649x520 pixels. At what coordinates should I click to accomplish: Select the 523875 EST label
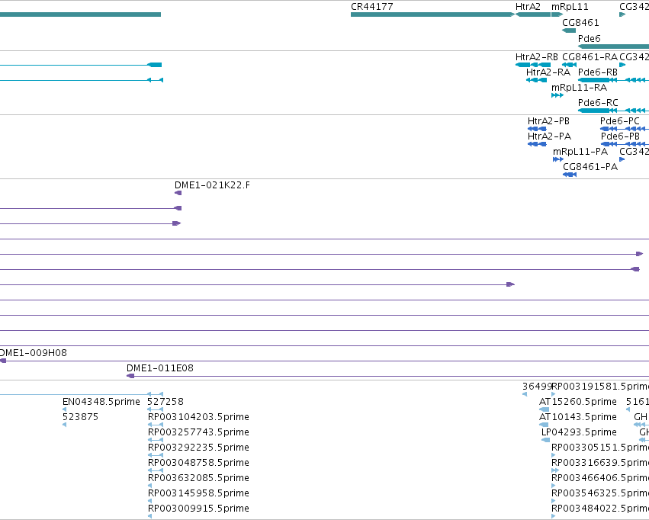point(80,417)
